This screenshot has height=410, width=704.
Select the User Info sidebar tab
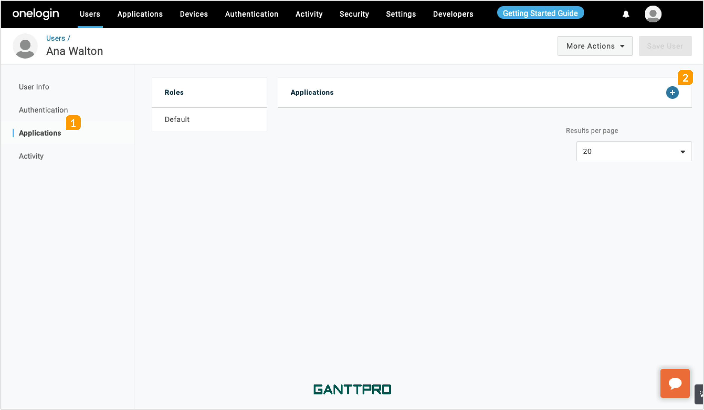coord(34,87)
